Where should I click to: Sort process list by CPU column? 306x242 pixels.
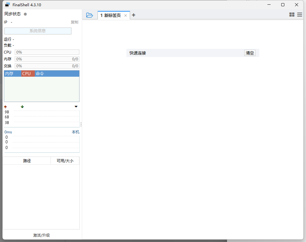[x=28, y=74]
